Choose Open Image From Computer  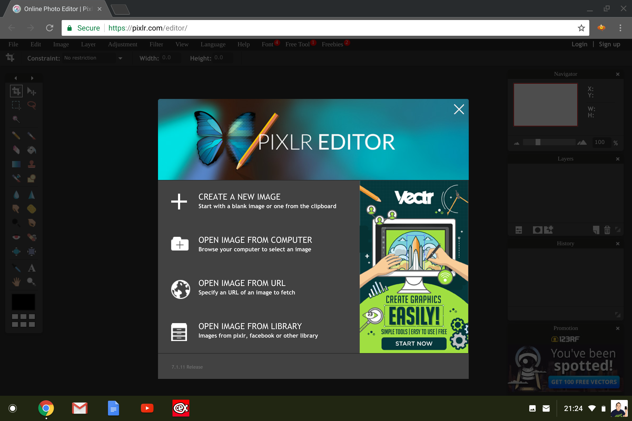click(x=241, y=244)
